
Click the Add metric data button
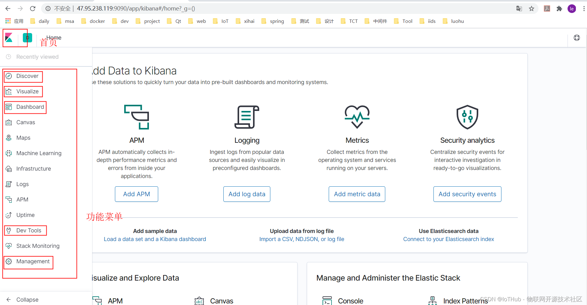point(357,194)
